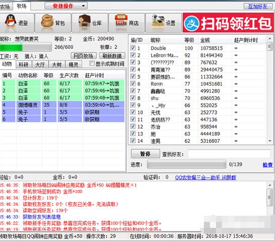The image size is (275, 241).
Task: Click the QQ penguin logout icon
Action: [11, 21]
